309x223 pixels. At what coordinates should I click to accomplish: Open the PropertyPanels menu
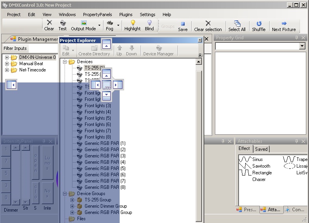coord(97,15)
